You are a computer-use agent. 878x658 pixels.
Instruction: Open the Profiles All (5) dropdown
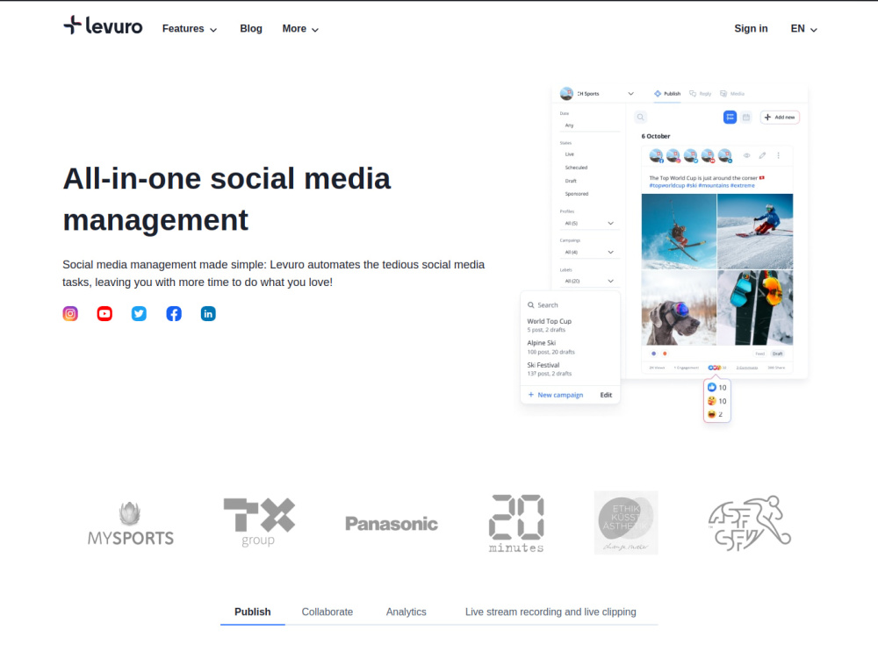point(589,223)
